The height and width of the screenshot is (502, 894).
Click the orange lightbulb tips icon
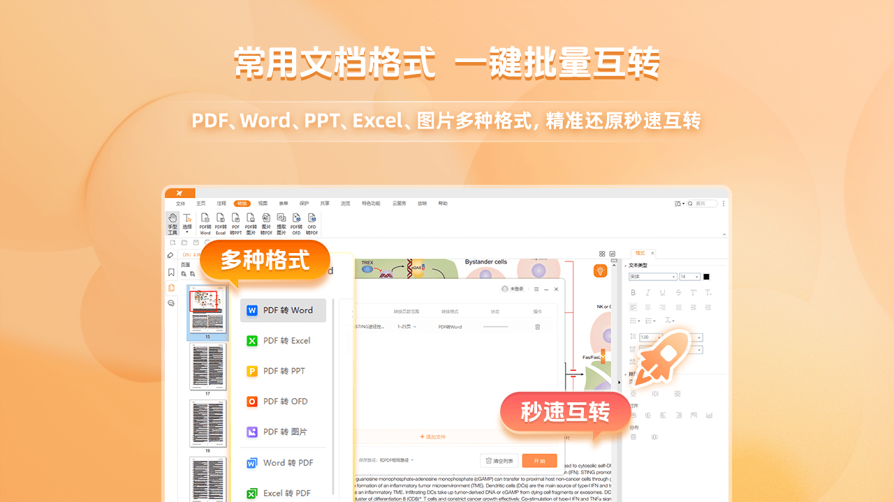(600, 271)
